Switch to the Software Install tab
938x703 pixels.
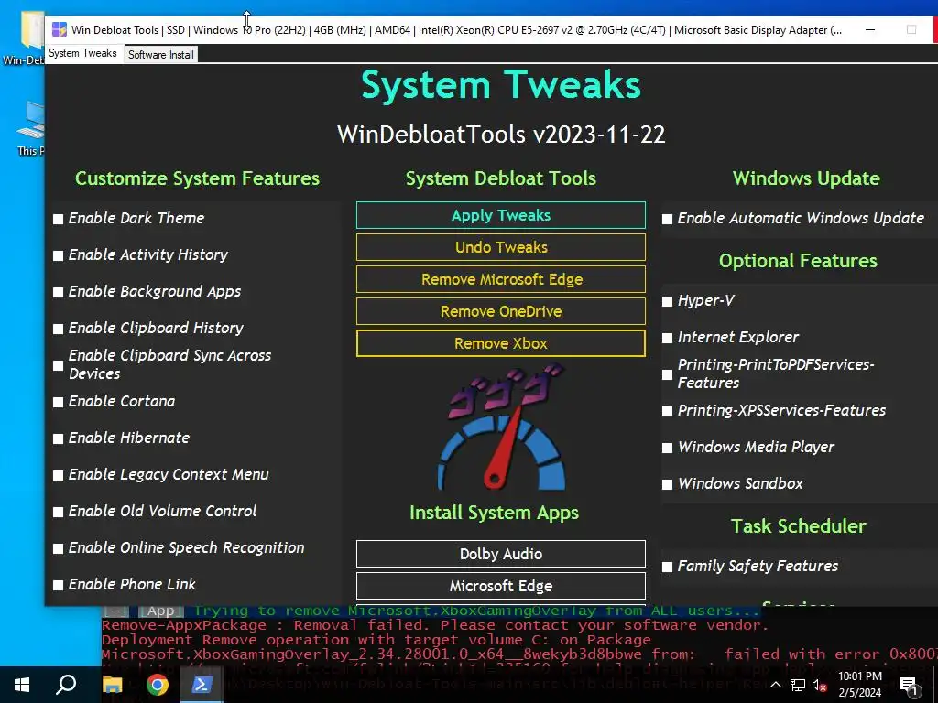pyautogui.click(x=160, y=54)
